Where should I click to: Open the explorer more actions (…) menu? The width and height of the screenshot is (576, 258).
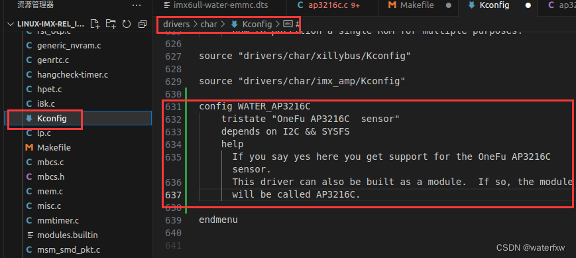click(x=137, y=5)
